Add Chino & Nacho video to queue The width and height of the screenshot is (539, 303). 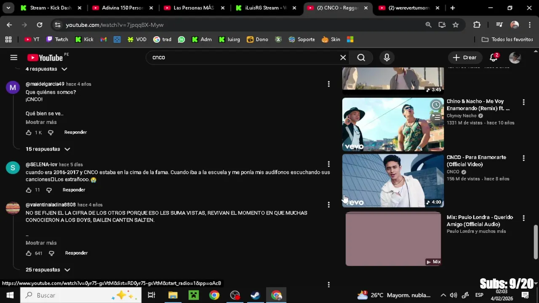click(436, 117)
